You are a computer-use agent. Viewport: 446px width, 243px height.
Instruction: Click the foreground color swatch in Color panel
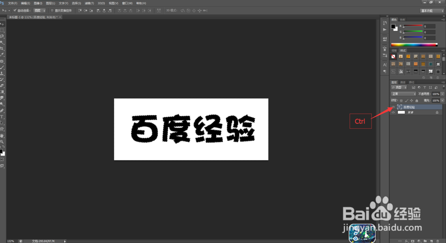pyautogui.click(x=393, y=26)
